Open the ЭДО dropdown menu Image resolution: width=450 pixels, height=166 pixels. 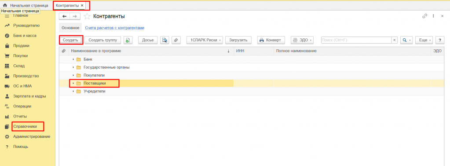(302, 40)
